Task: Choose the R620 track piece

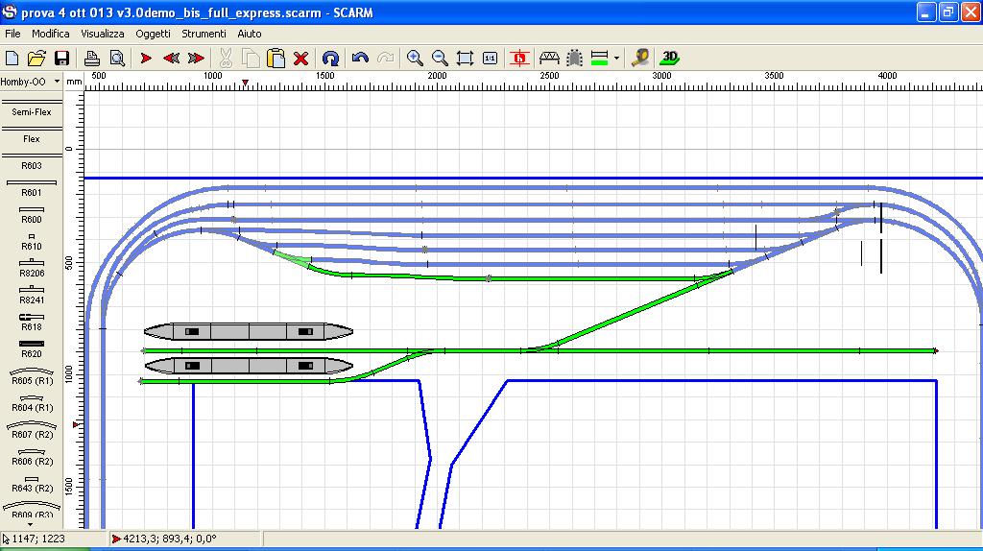Action: click(32, 349)
